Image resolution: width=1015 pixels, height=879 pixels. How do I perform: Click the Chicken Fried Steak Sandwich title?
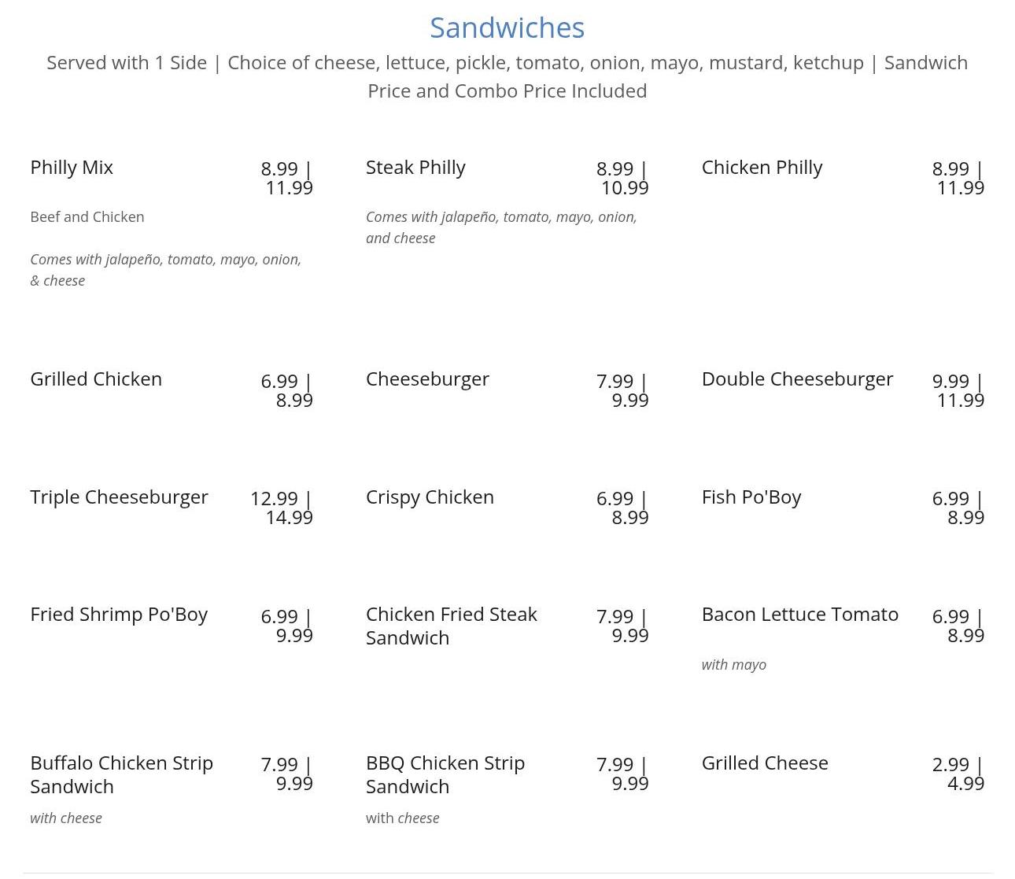point(451,626)
